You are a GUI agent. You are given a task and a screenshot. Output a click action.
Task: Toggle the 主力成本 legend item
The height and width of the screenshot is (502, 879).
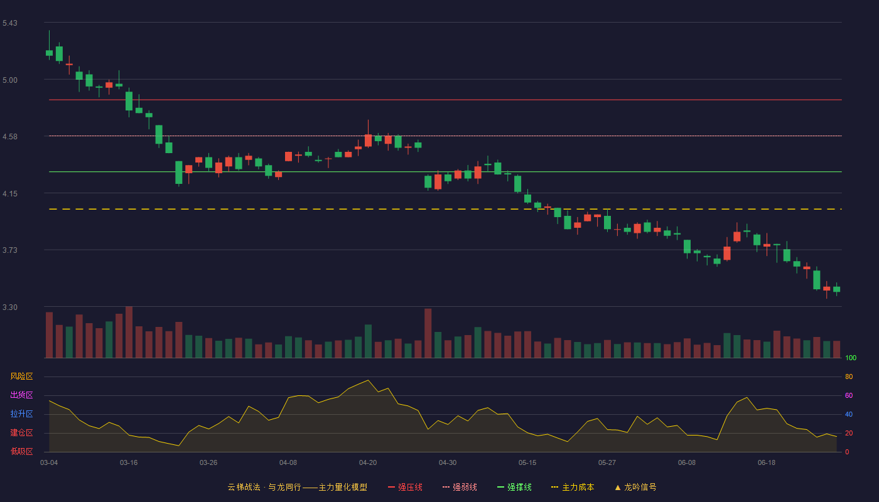573,487
